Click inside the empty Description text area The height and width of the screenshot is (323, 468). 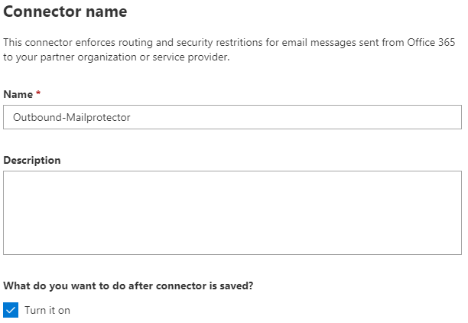[x=232, y=212]
